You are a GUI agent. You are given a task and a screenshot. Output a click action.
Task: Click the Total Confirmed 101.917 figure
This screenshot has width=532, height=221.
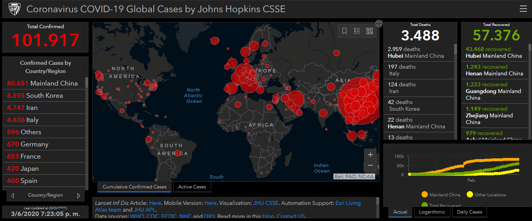coord(45,40)
